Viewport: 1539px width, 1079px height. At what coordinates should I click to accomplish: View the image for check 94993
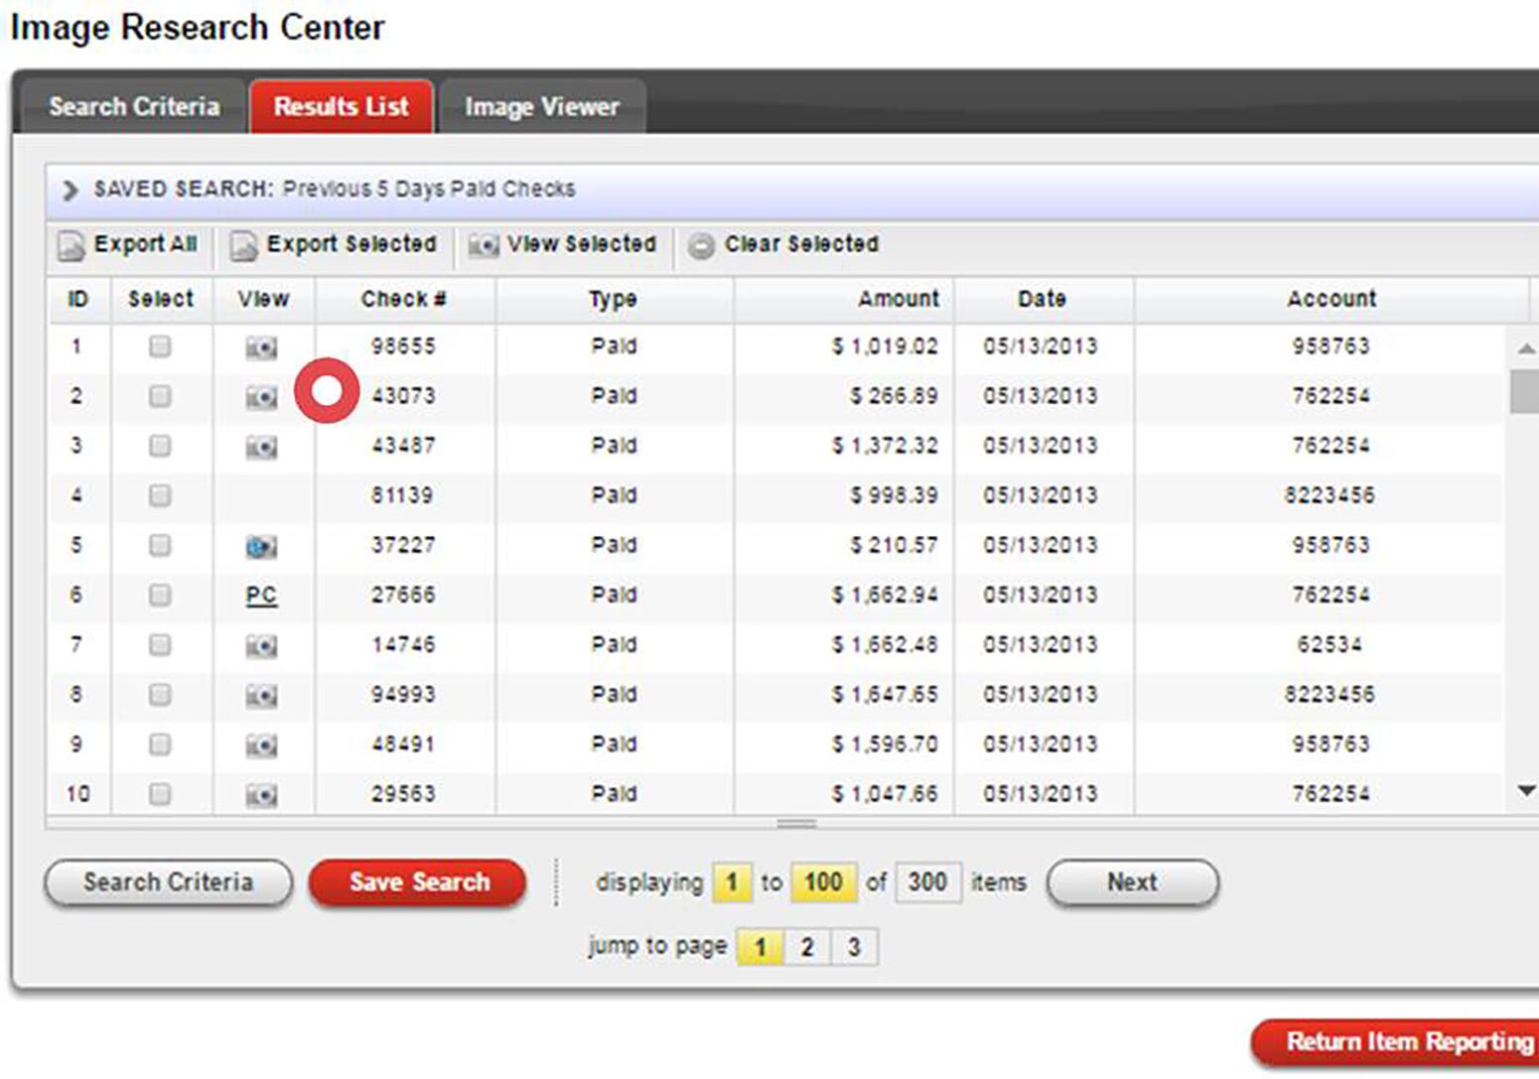coord(262,694)
